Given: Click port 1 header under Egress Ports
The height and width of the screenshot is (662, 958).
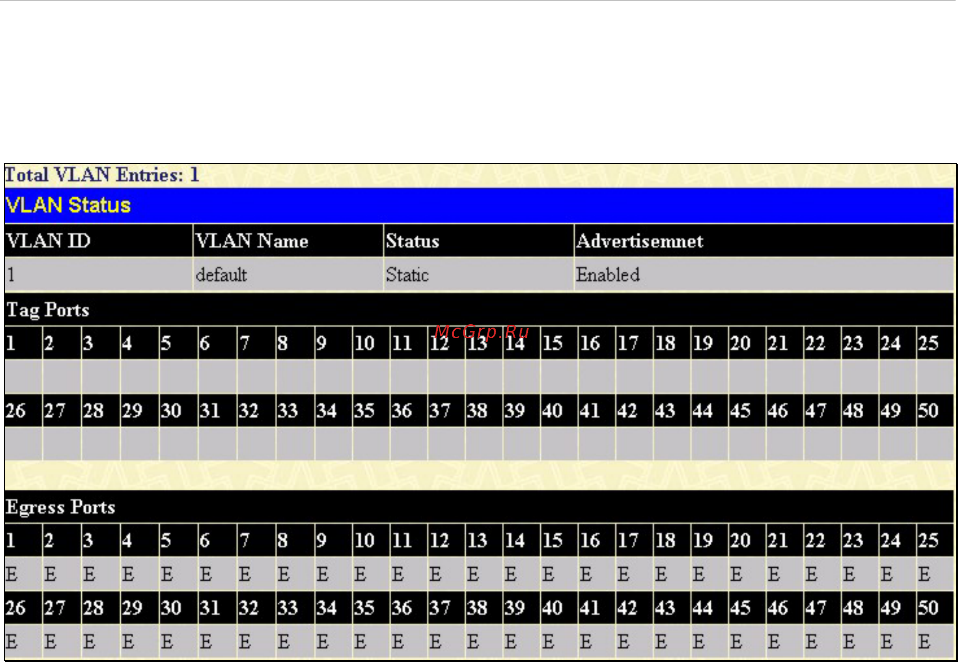Looking at the screenshot, I should [23, 540].
